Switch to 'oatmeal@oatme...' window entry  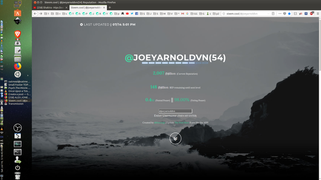(18, 81)
